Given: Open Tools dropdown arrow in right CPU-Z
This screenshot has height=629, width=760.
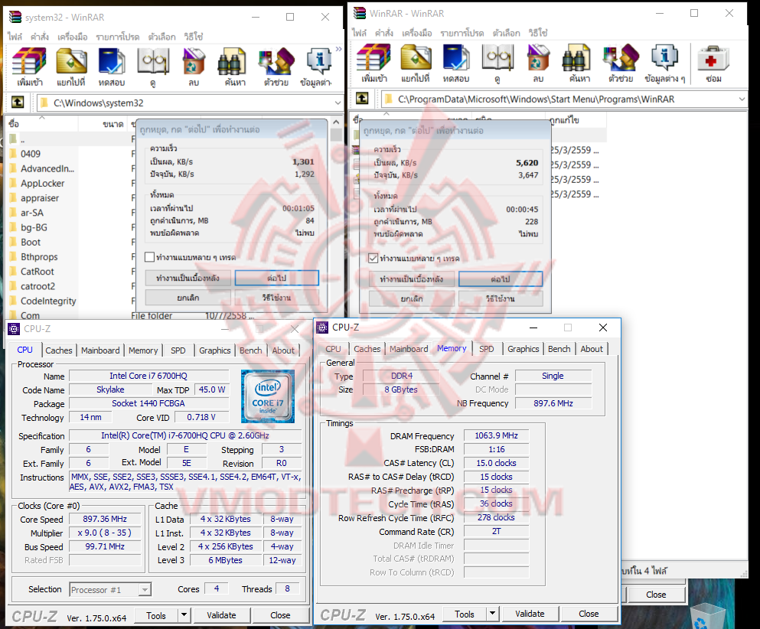Looking at the screenshot, I should 492,614.
